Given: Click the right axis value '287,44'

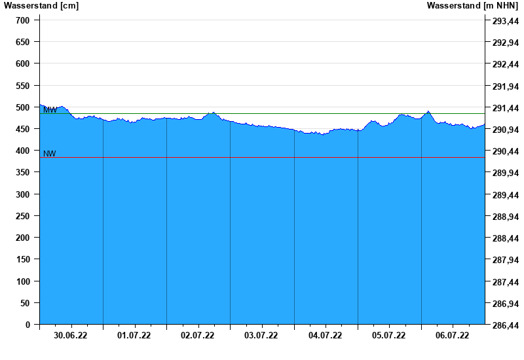Looking at the screenshot, I should [x=506, y=282].
